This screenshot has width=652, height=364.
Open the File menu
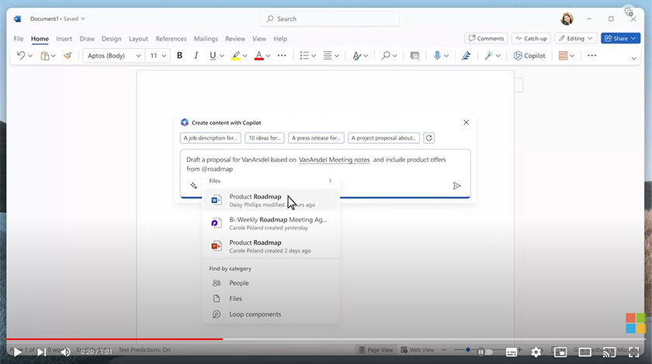19,39
